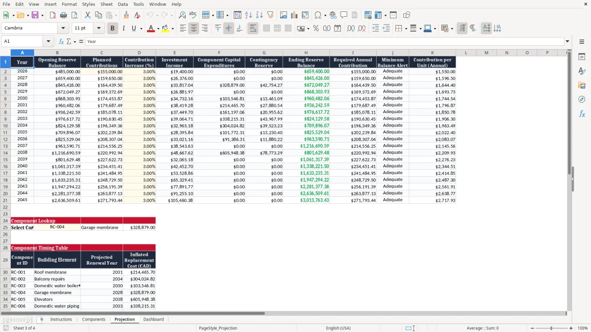Open the sidebar Properties deck
This screenshot has width=591, height=332.
[x=582, y=57]
